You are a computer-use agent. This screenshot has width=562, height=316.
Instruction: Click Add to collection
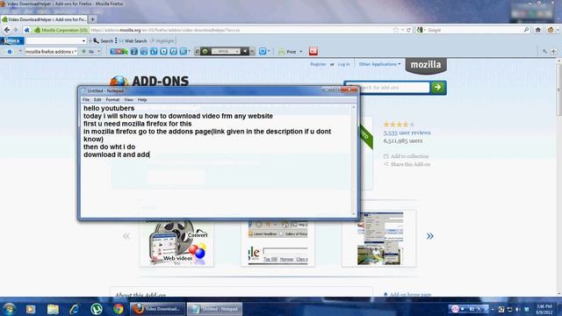[x=406, y=156]
